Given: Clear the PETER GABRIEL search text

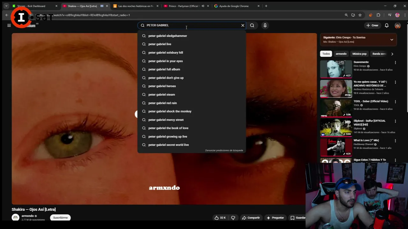Looking at the screenshot, I should (x=243, y=25).
